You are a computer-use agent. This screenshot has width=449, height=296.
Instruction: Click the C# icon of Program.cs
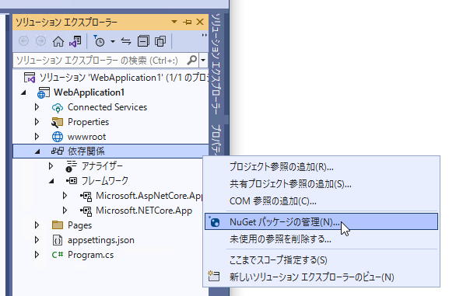58,255
